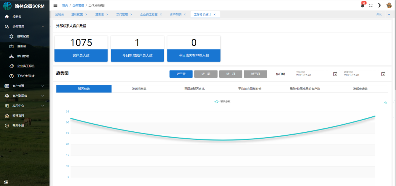This screenshot has height=186, width=396.
Task: Collapse the 企微管理 sidebar menu
Action: pyautogui.click(x=43, y=27)
